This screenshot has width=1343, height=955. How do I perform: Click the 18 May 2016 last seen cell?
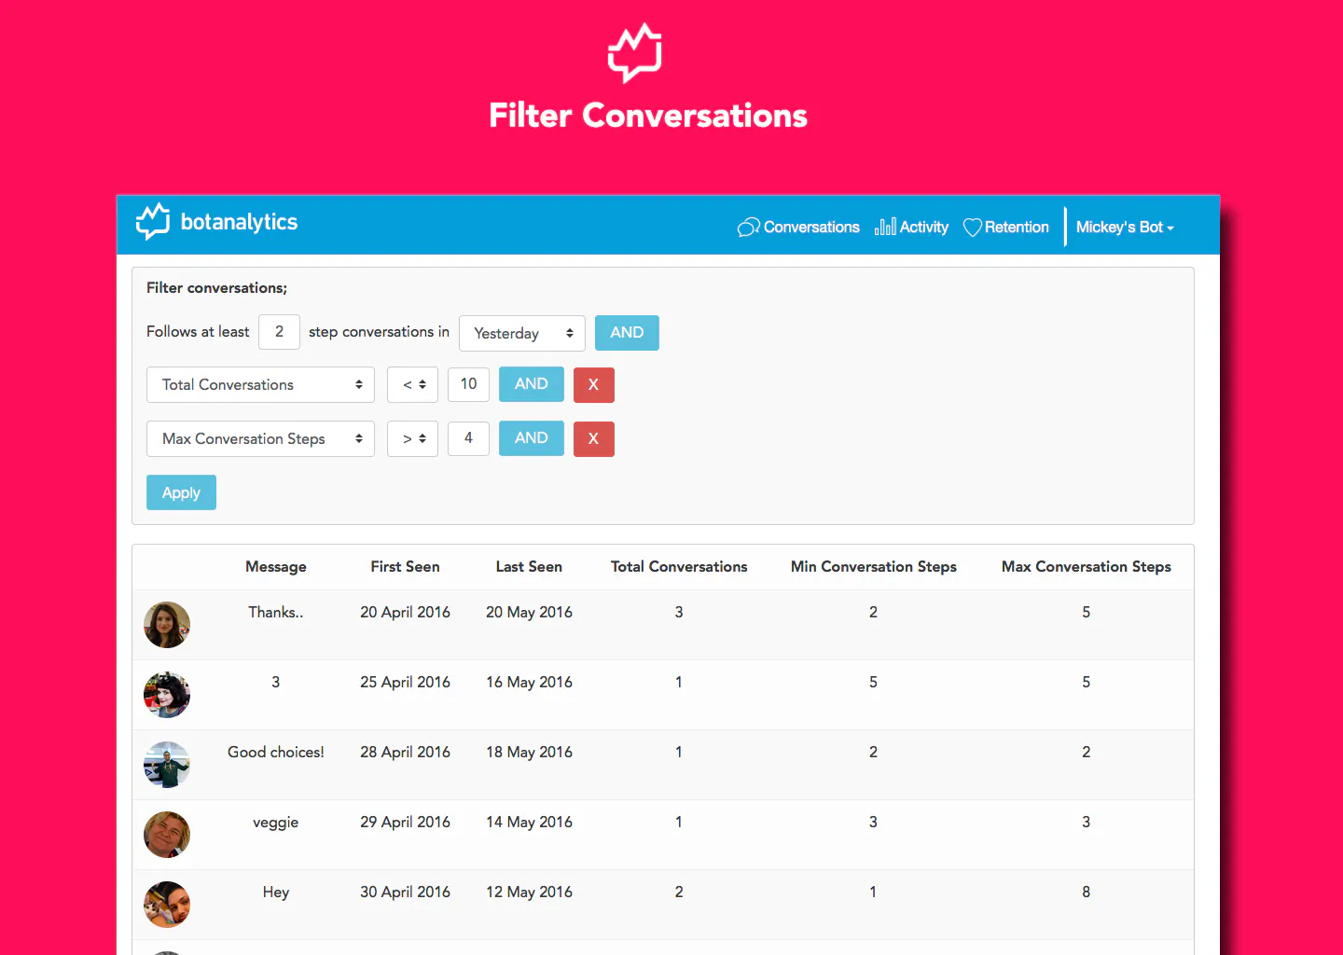[x=529, y=752]
